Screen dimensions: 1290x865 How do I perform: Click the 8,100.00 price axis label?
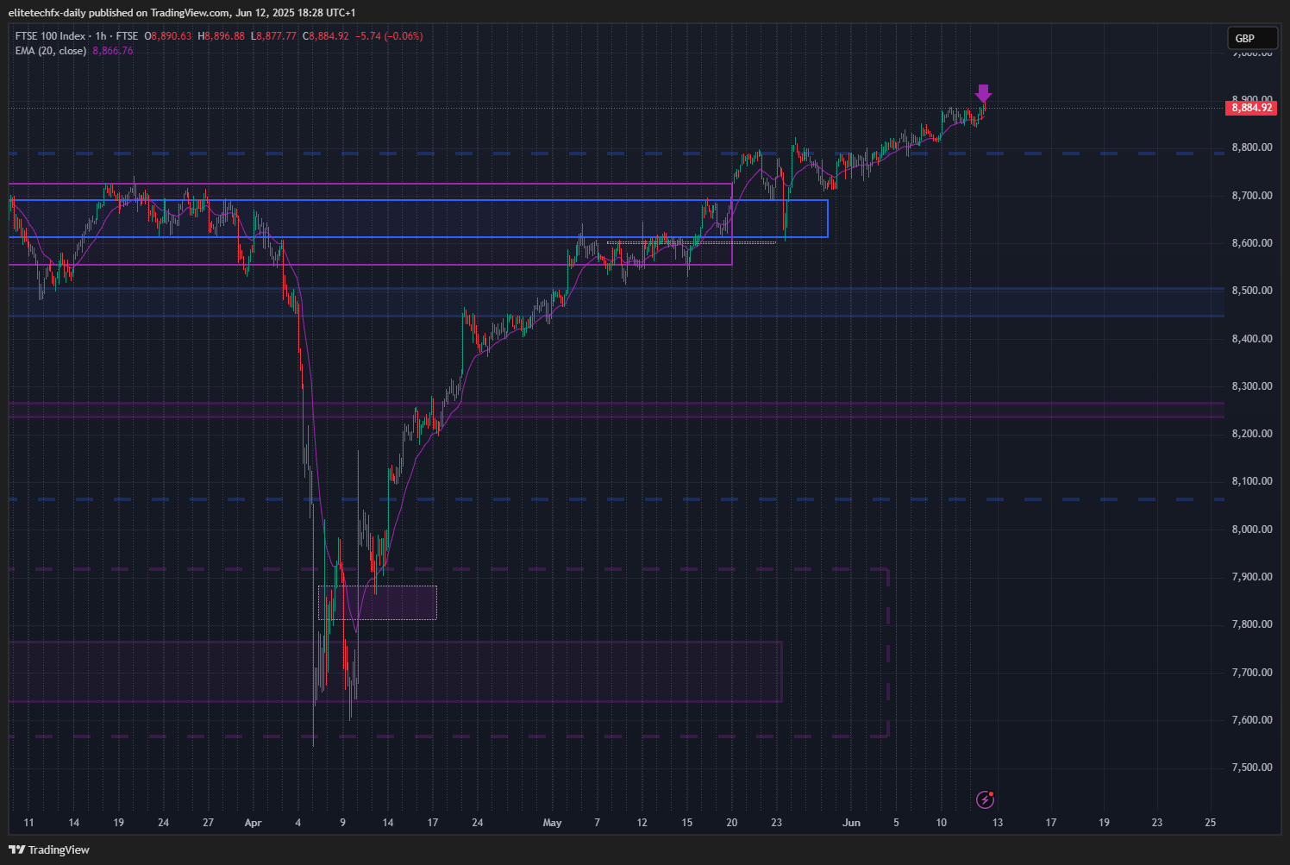point(1252,481)
